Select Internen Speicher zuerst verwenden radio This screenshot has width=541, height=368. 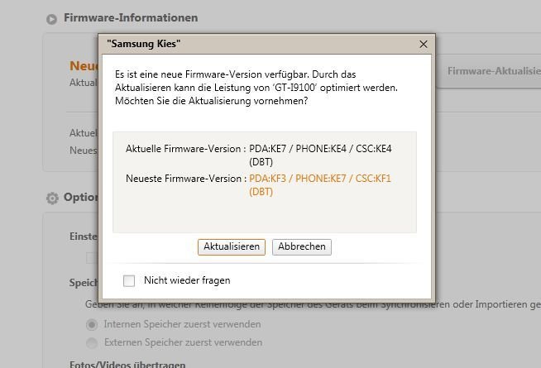(x=92, y=324)
